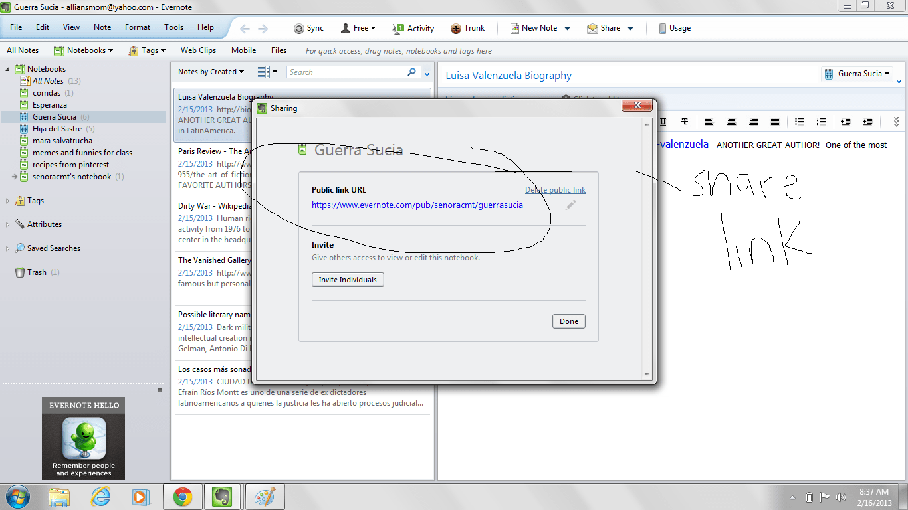Screen dimensions: 908x510
Task: Select the recipes from pinterest notebook
Action: (70, 165)
